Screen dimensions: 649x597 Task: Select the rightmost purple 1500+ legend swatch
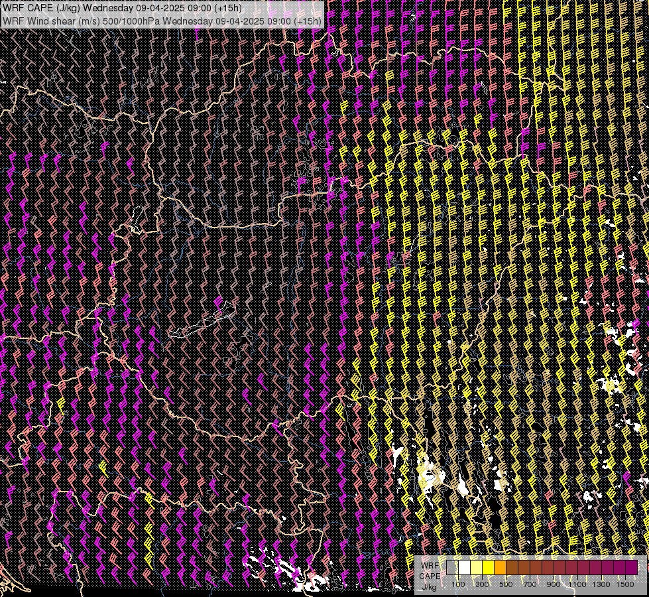pyautogui.click(x=632, y=568)
